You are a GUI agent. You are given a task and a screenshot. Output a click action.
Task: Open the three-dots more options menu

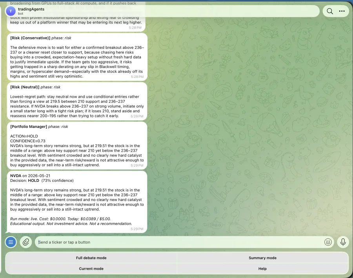click(342, 11)
